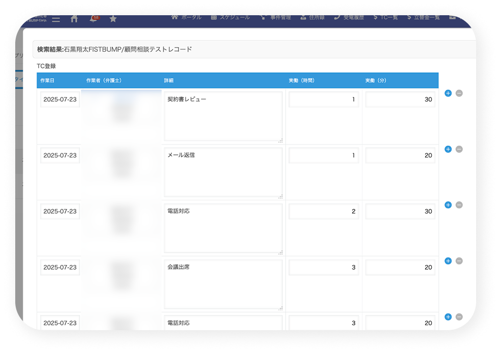Click hours field of メール返信 row
The width and height of the screenshot is (499, 353).
(x=324, y=155)
